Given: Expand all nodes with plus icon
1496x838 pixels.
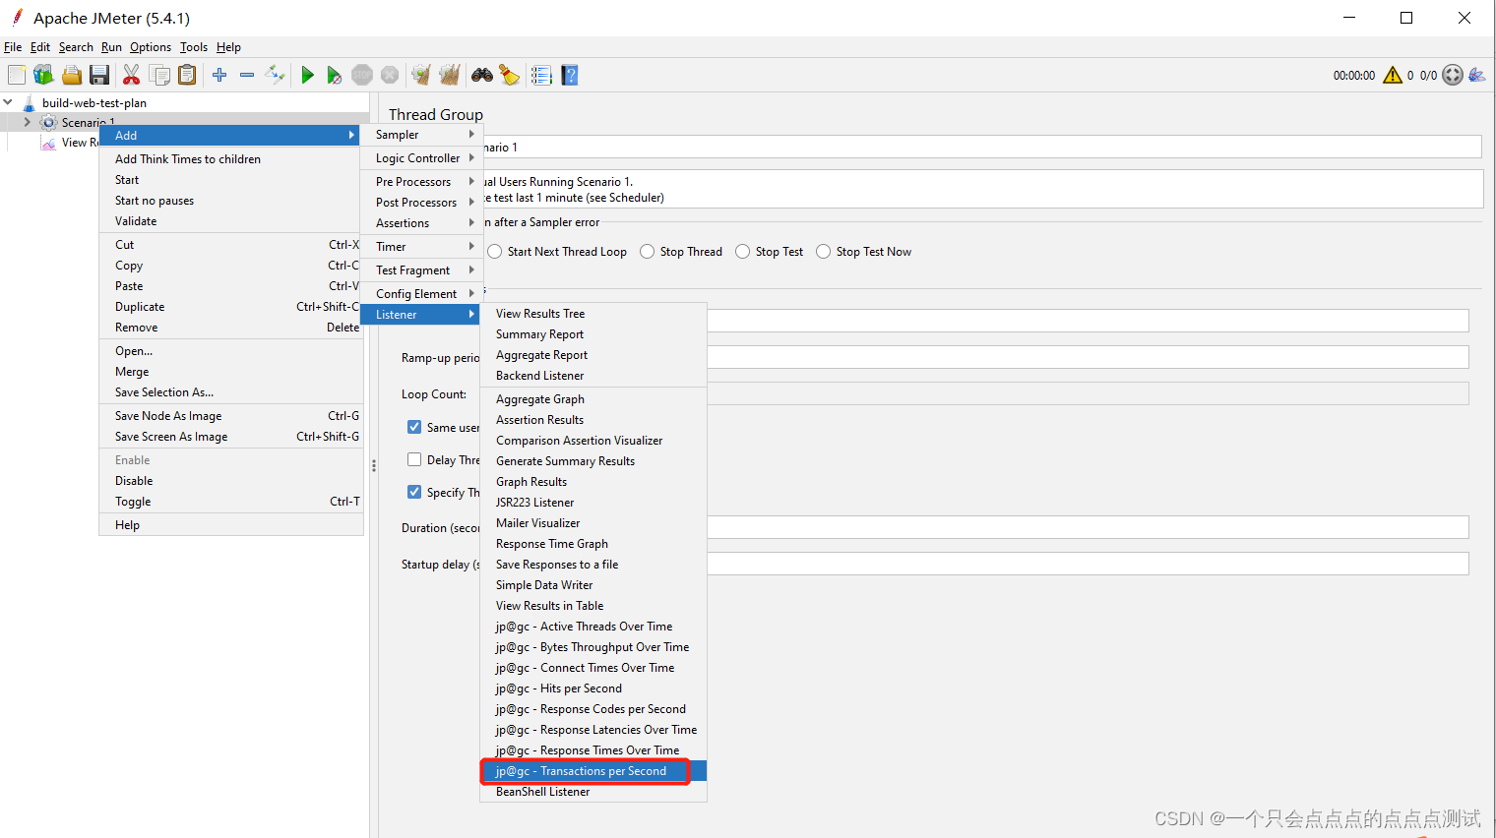Looking at the screenshot, I should (219, 75).
